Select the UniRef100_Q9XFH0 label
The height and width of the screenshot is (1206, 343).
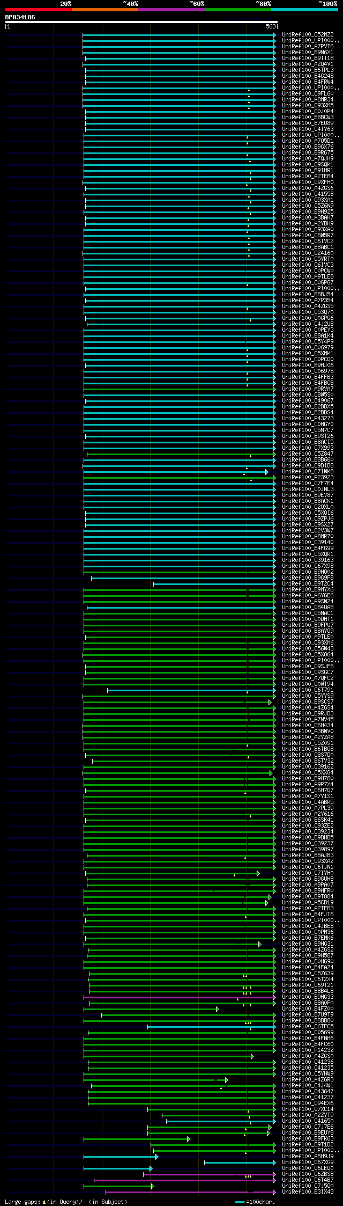[x=308, y=182]
